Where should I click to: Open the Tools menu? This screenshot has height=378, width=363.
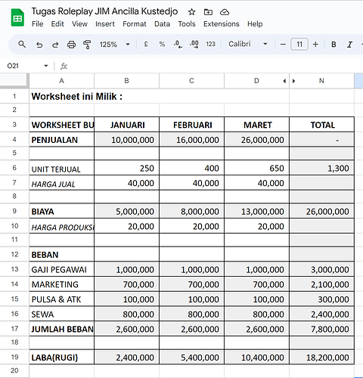coord(187,24)
